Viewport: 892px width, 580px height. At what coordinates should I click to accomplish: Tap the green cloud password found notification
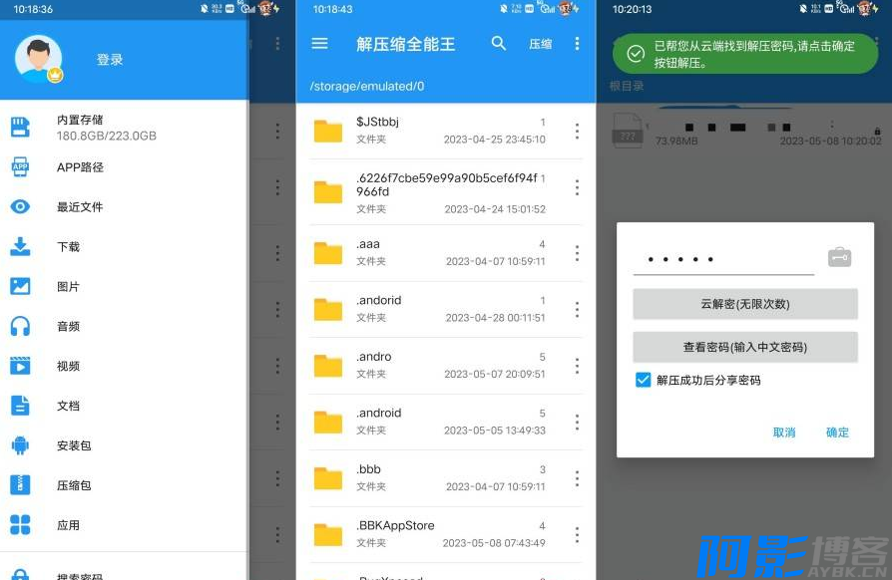(x=745, y=54)
